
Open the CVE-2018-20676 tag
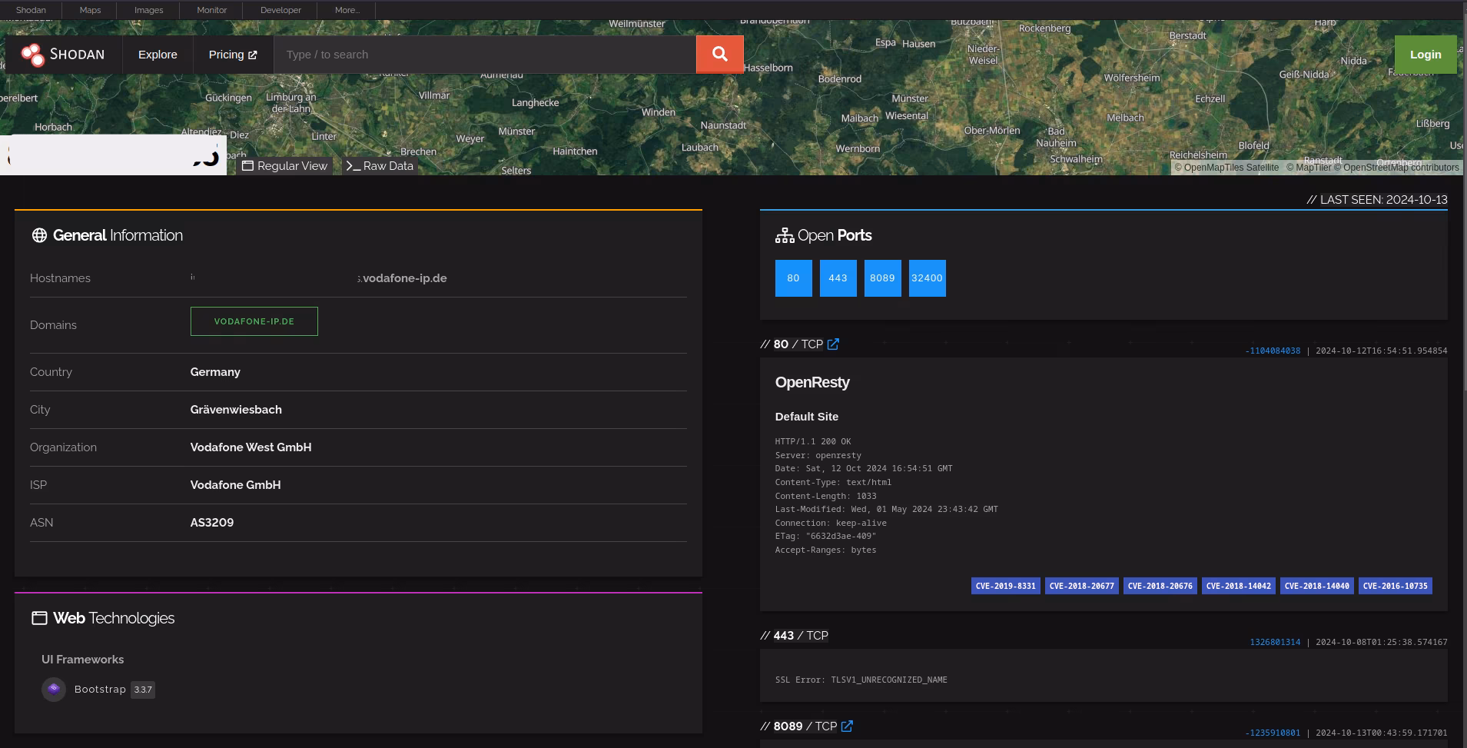pos(1160,586)
